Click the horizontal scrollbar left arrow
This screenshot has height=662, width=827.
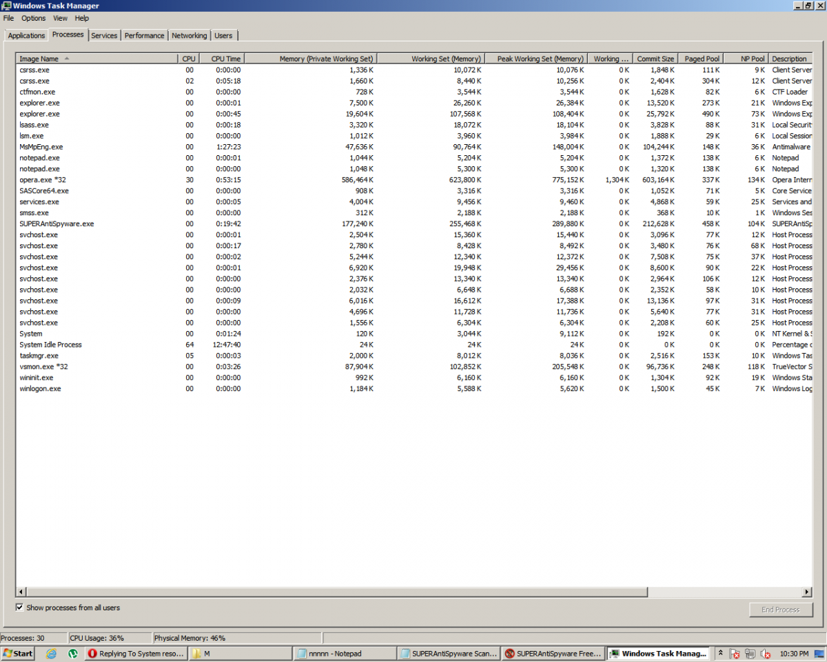pos(21,592)
